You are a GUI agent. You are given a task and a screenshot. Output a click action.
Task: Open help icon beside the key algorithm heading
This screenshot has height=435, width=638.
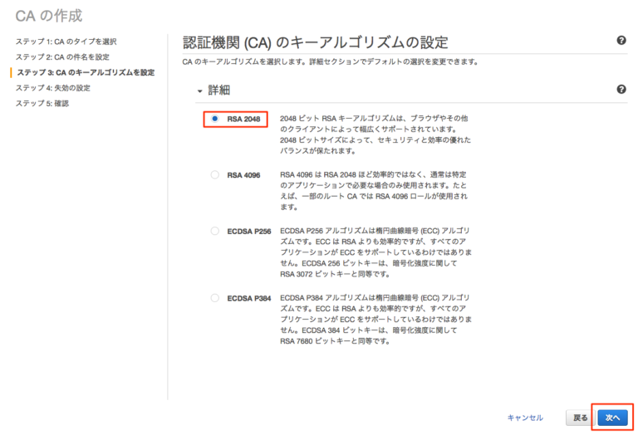pos(621,41)
